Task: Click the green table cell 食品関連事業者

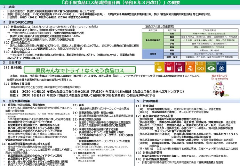Action: click(153, 40)
